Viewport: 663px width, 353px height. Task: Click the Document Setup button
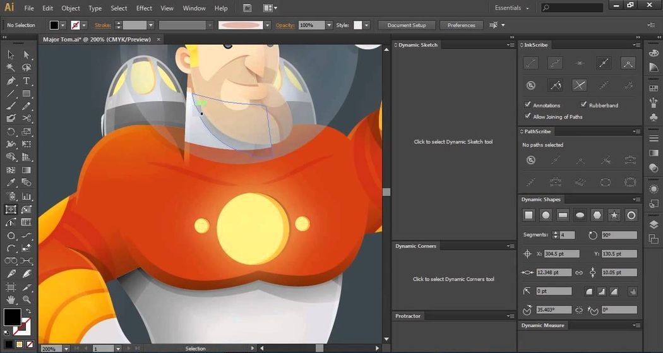407,25
